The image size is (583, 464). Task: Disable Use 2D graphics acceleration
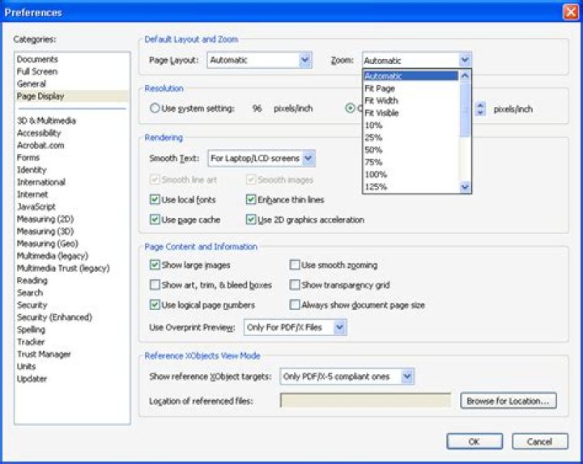[x=251, y=219]
